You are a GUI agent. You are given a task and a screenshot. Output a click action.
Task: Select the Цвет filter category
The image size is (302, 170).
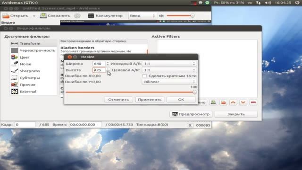point(34,57)
